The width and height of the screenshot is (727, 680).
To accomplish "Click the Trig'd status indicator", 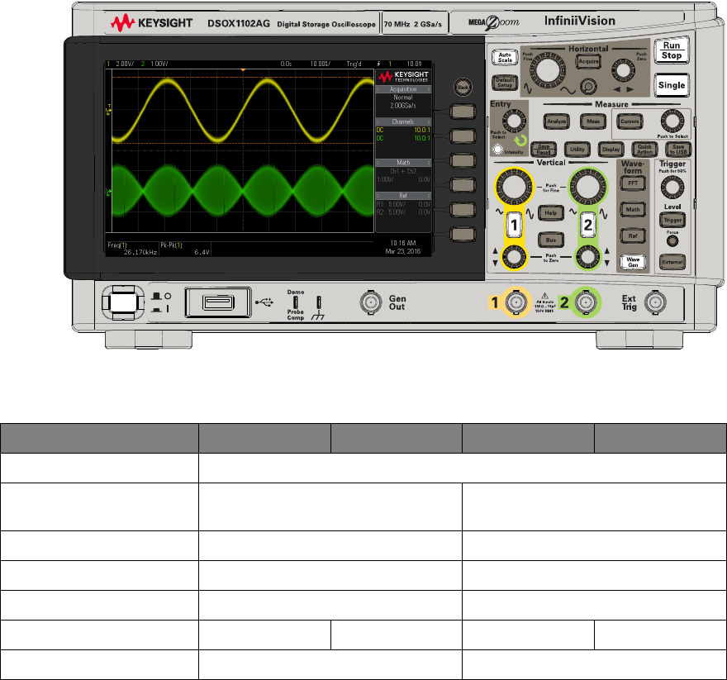I will point(354,64).
